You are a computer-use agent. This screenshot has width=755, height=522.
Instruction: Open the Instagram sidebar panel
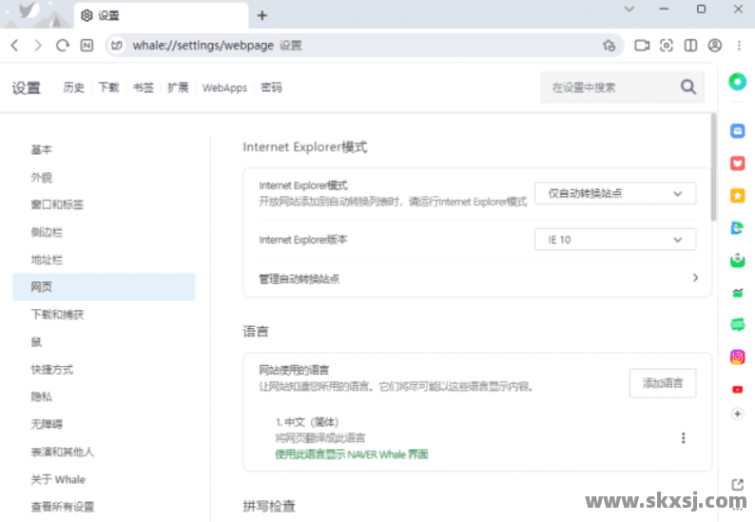737,357
